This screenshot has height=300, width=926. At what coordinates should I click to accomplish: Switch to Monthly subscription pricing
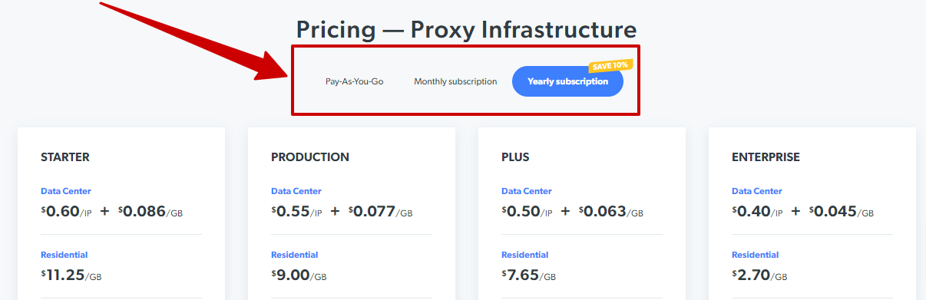point(455,81)
